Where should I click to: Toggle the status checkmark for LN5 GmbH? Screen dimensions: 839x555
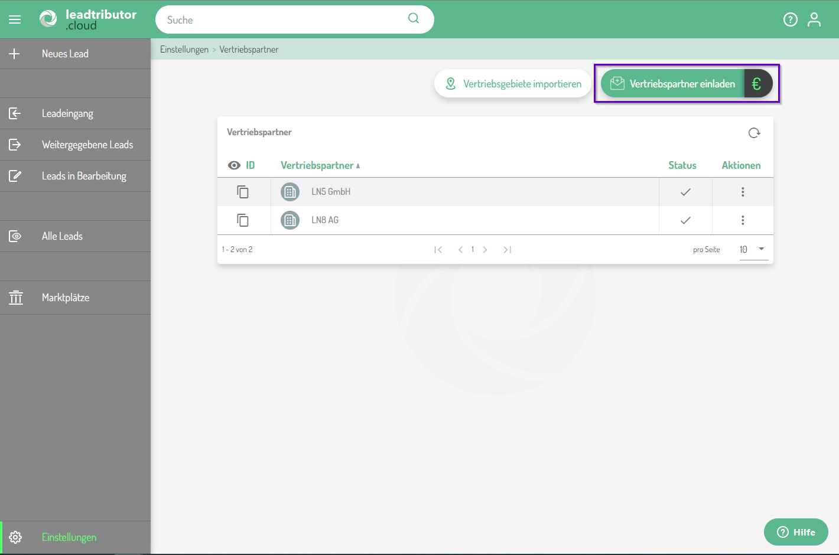click(x=685, y=192)
